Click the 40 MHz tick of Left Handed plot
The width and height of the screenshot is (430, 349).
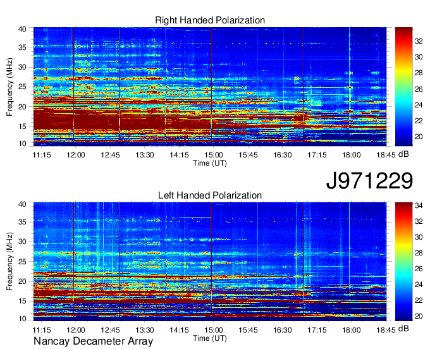coord(22,204)
